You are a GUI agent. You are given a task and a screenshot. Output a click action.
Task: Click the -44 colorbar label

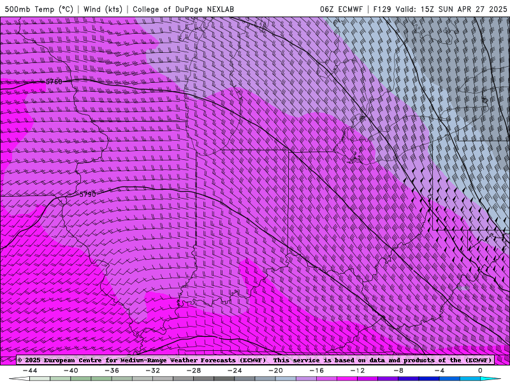[30, 371]
